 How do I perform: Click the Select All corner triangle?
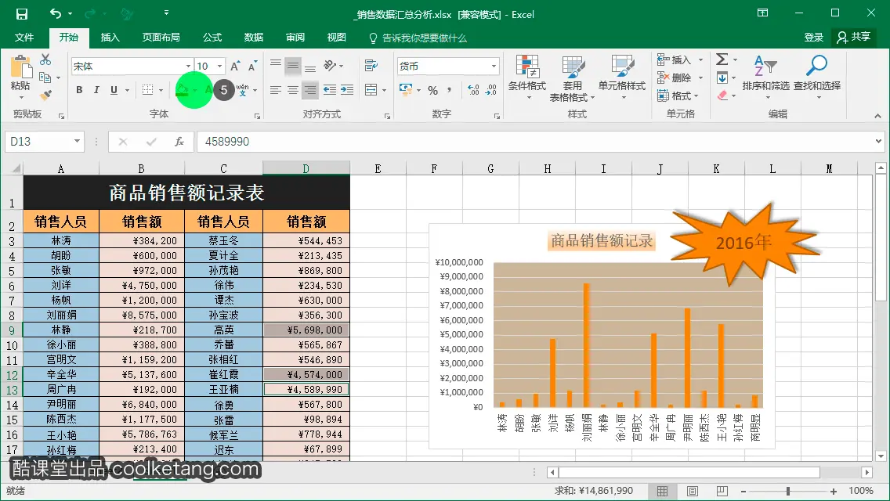point(16,168)
